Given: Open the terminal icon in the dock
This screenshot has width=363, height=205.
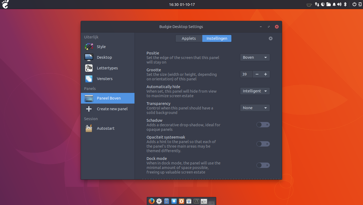Looking at the screenshot, I should (196, 201).
